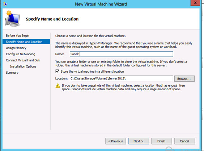Image resolution: width=204 pixels, height=151 pixels.
Task: Cancel the wizard
Action: click(x=184, y=141)
